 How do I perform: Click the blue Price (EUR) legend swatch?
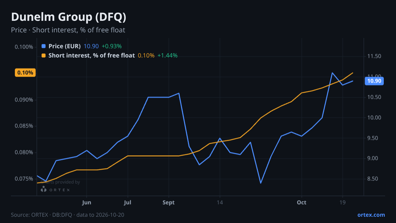click(44, 46)
